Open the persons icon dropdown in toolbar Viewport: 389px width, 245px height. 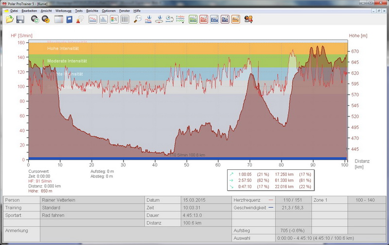[248, 19]
